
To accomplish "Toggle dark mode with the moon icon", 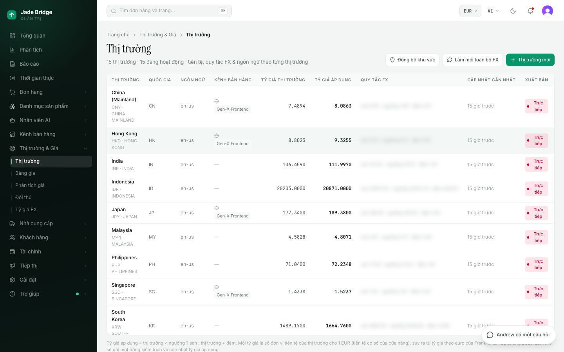I will tap(513, 11).
